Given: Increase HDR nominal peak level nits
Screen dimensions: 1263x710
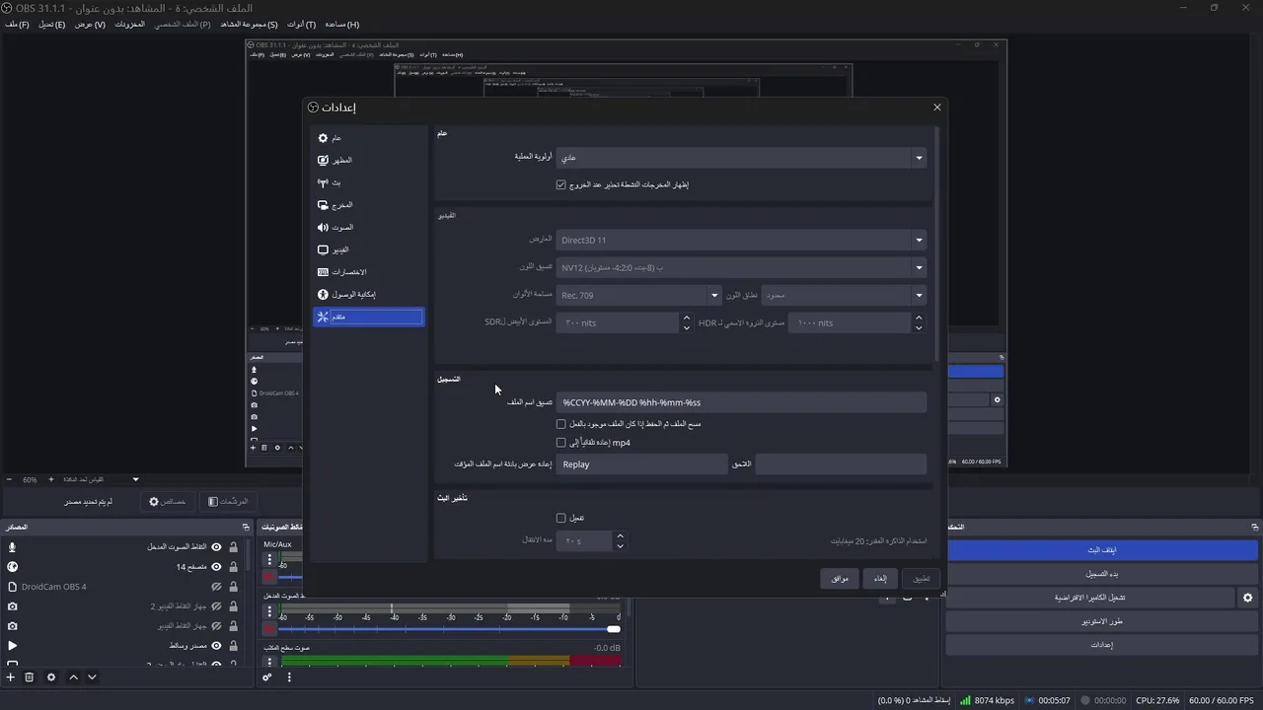Looking at the screenshot, I should pyautogui.click(x=919, y=318).
